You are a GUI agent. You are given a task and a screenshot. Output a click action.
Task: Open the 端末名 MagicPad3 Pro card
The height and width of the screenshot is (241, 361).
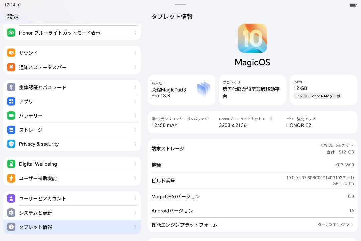(182, 90)
